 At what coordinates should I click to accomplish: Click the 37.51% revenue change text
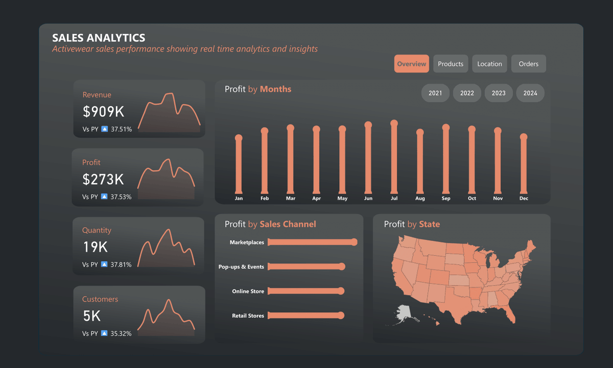click(x=121, y=129)
